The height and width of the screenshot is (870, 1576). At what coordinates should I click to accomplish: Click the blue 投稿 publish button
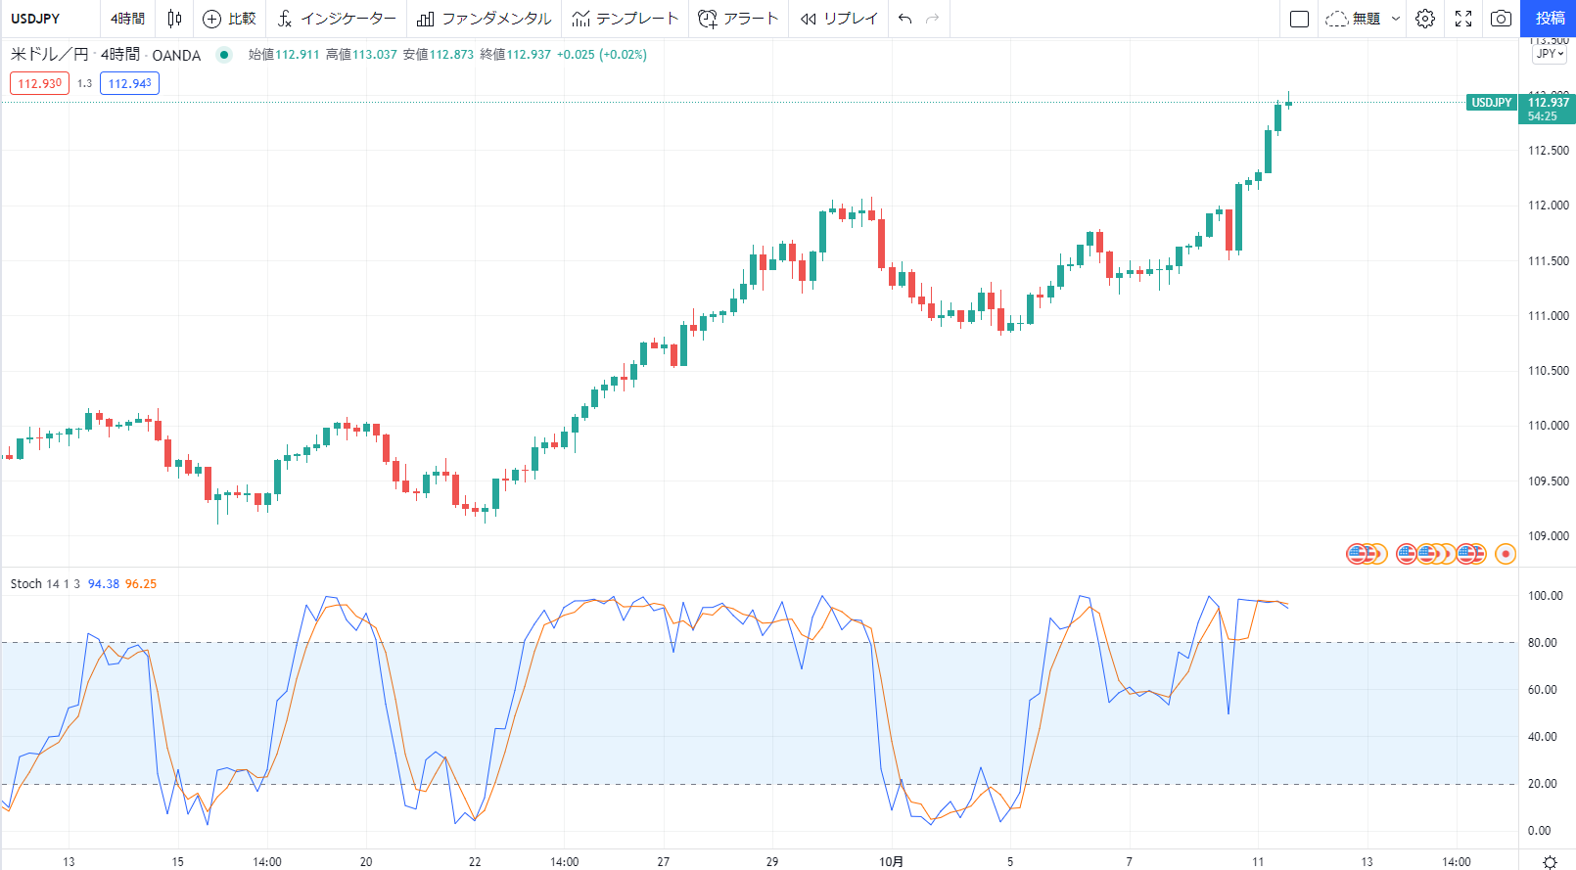[x=1550, y=19]
